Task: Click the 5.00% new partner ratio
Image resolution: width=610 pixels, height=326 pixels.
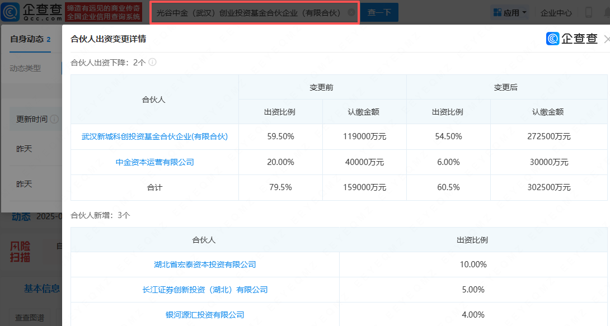Action: (x=473, y=290)
